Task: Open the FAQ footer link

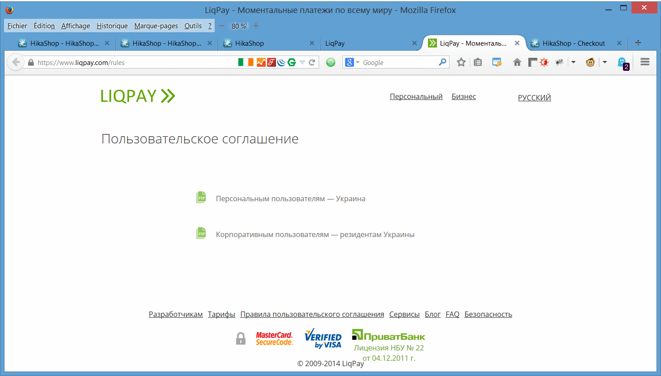Action: pos(453,314)
